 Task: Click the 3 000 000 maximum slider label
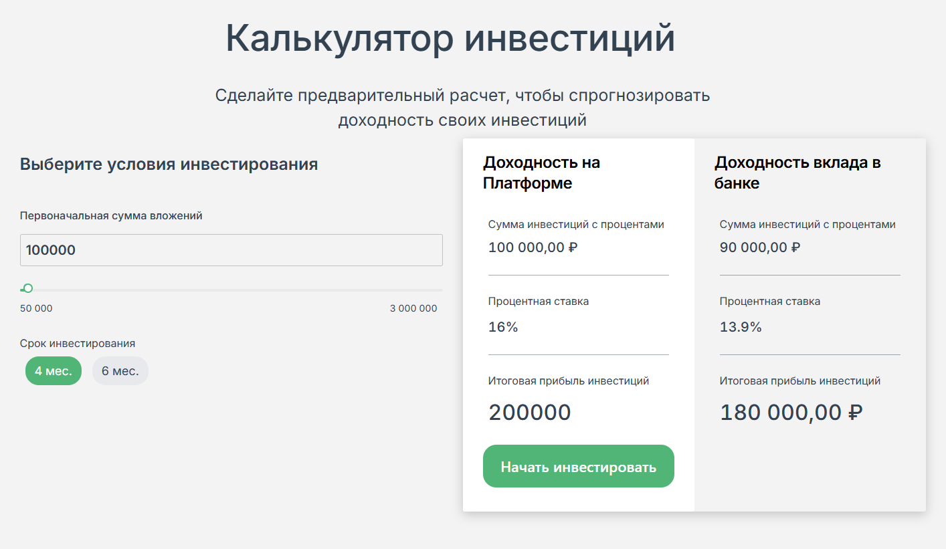click(413, 308)
